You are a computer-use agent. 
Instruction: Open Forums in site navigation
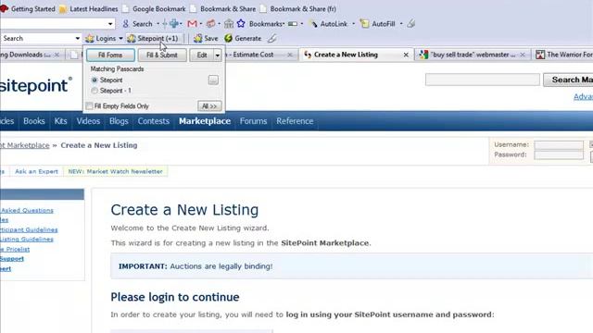click(253, 121)
